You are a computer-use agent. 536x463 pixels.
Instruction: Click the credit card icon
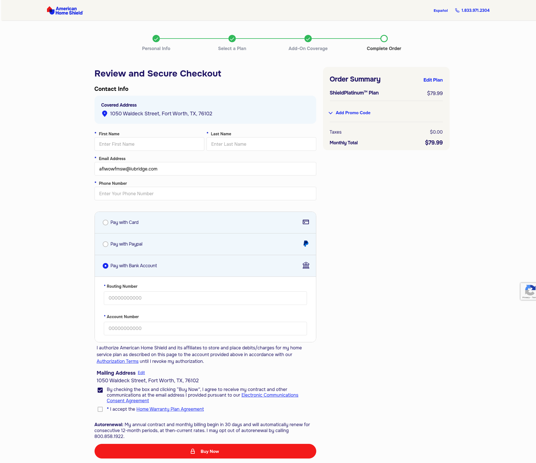point(306,222)
